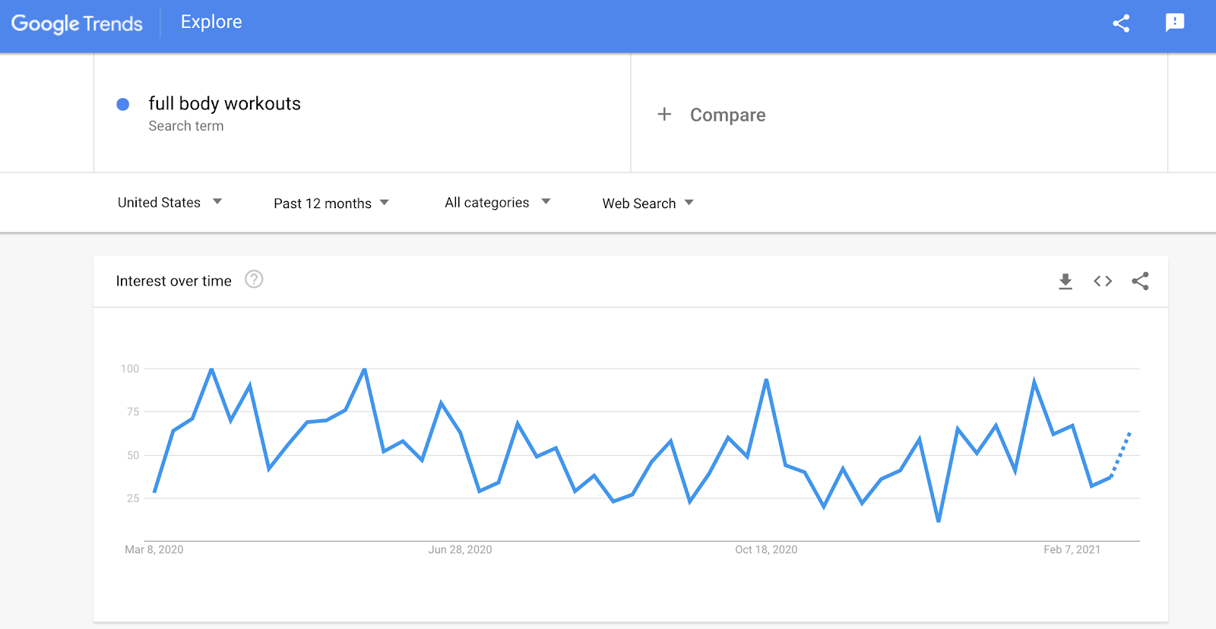Open the Past 12 months dropdown
This screenshot has height=629, width=1216.
point(331,203)
